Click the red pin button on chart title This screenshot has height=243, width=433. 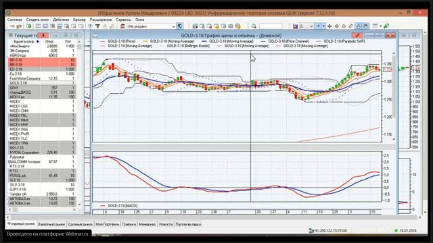357,35
